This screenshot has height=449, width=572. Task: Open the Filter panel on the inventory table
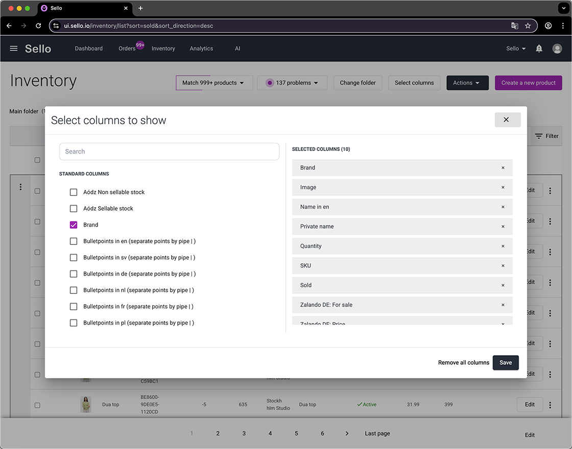tap(546, 136)
